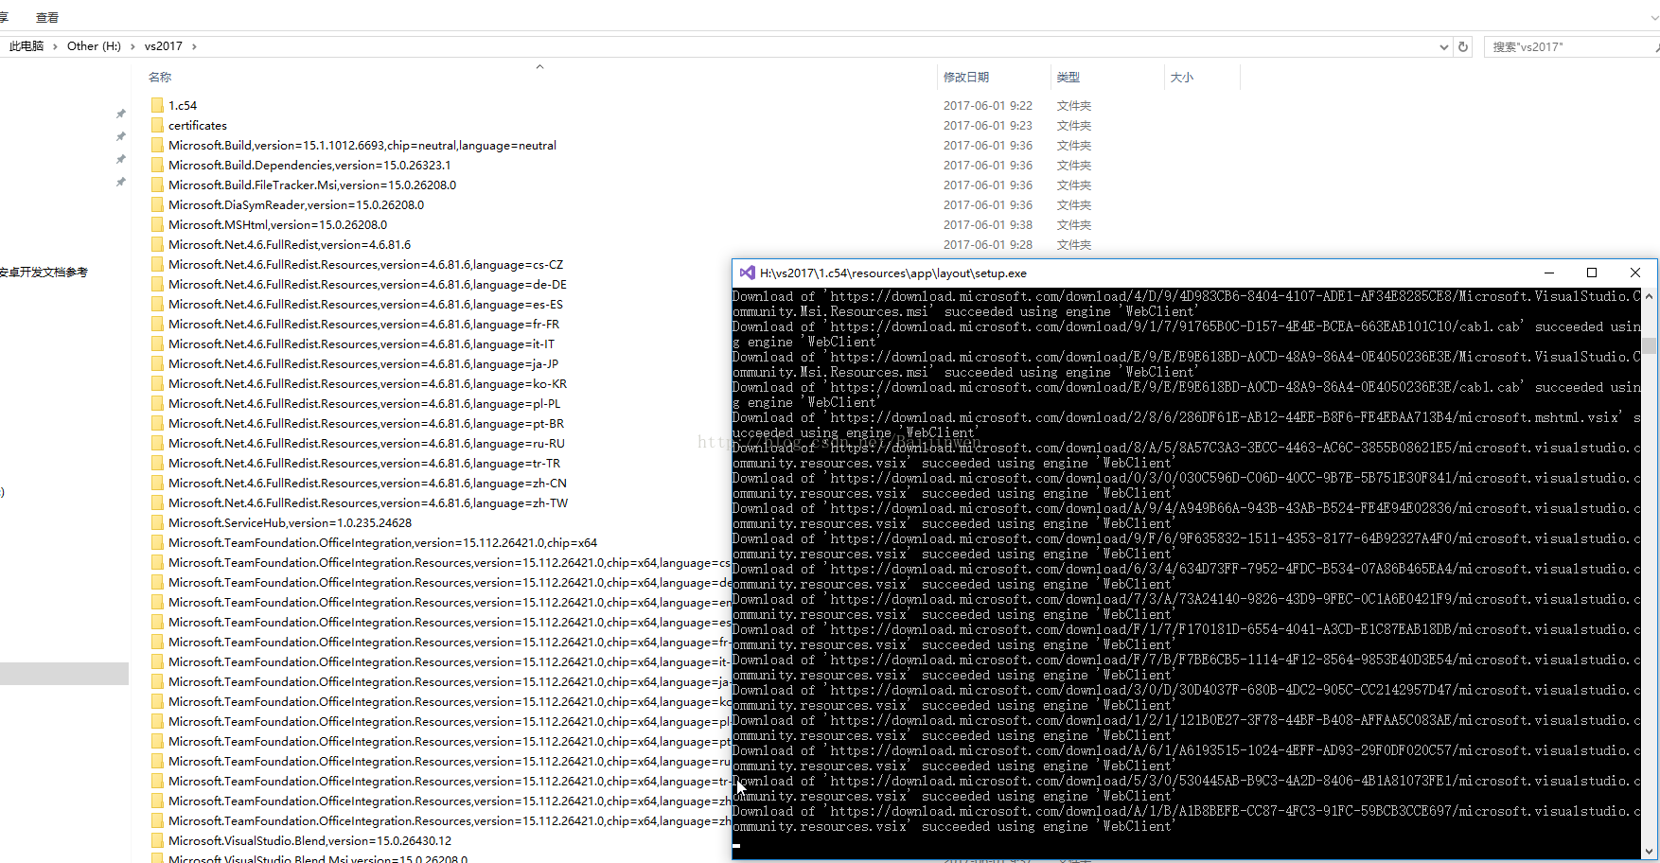Click the 文件夹 type cell of 1.c54
The height and width of the screenshot is (863, 1660).
coord(1074,105)
